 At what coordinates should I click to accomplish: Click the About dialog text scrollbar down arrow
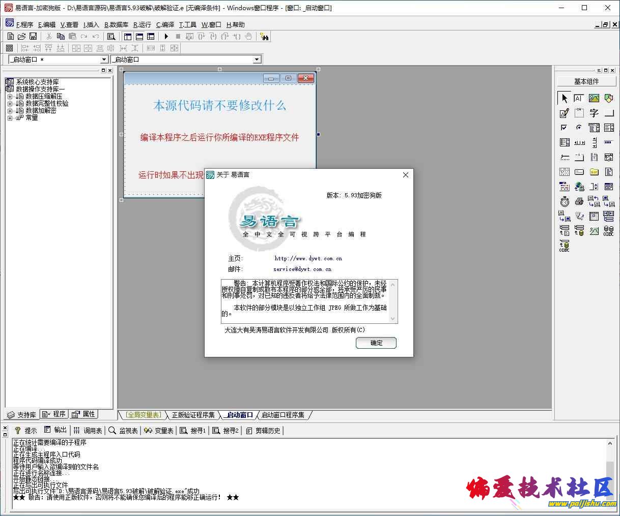pyautogui.click(x=392, y=319)
